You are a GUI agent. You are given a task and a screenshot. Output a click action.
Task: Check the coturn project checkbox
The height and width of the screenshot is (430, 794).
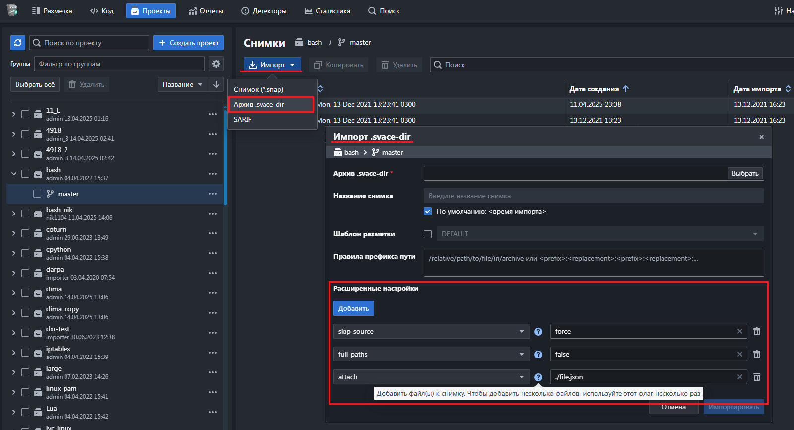25,233
